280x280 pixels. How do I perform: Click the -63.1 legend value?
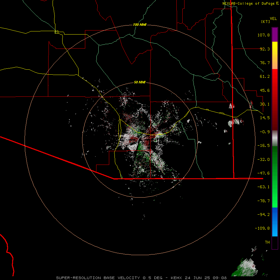(x=264, y=187)
